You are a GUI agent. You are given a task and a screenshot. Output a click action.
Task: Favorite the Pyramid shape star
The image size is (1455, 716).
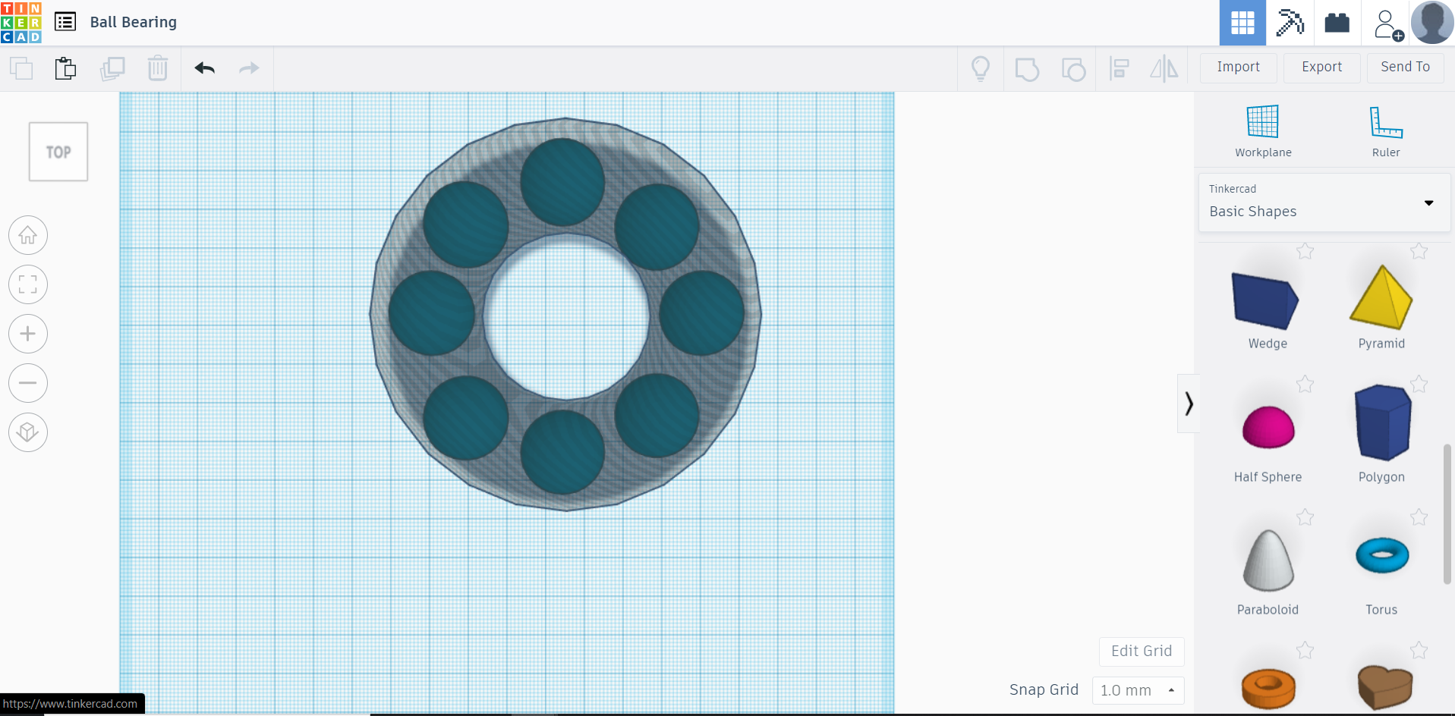(x=1419, y=251)
